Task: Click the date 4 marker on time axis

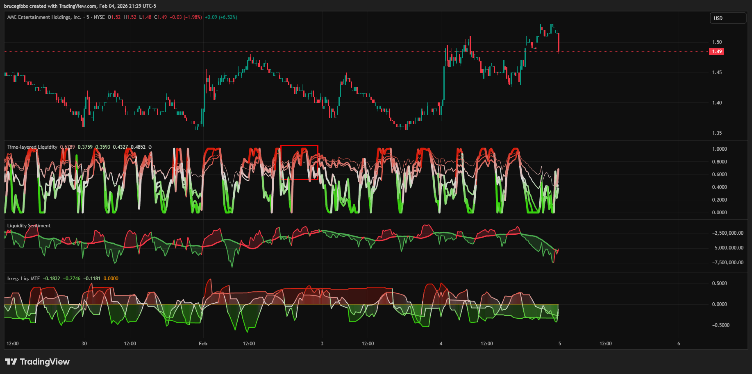Action: pos(441,344)
